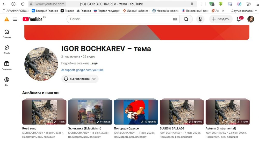
Task: Expand the hidden bookmarks chevron
Action: pos(223,11)
